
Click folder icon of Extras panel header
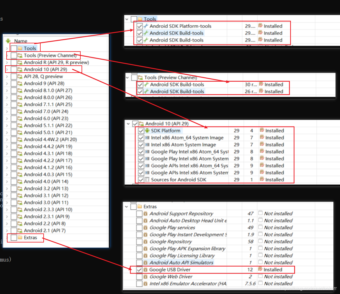coord(140,206)
